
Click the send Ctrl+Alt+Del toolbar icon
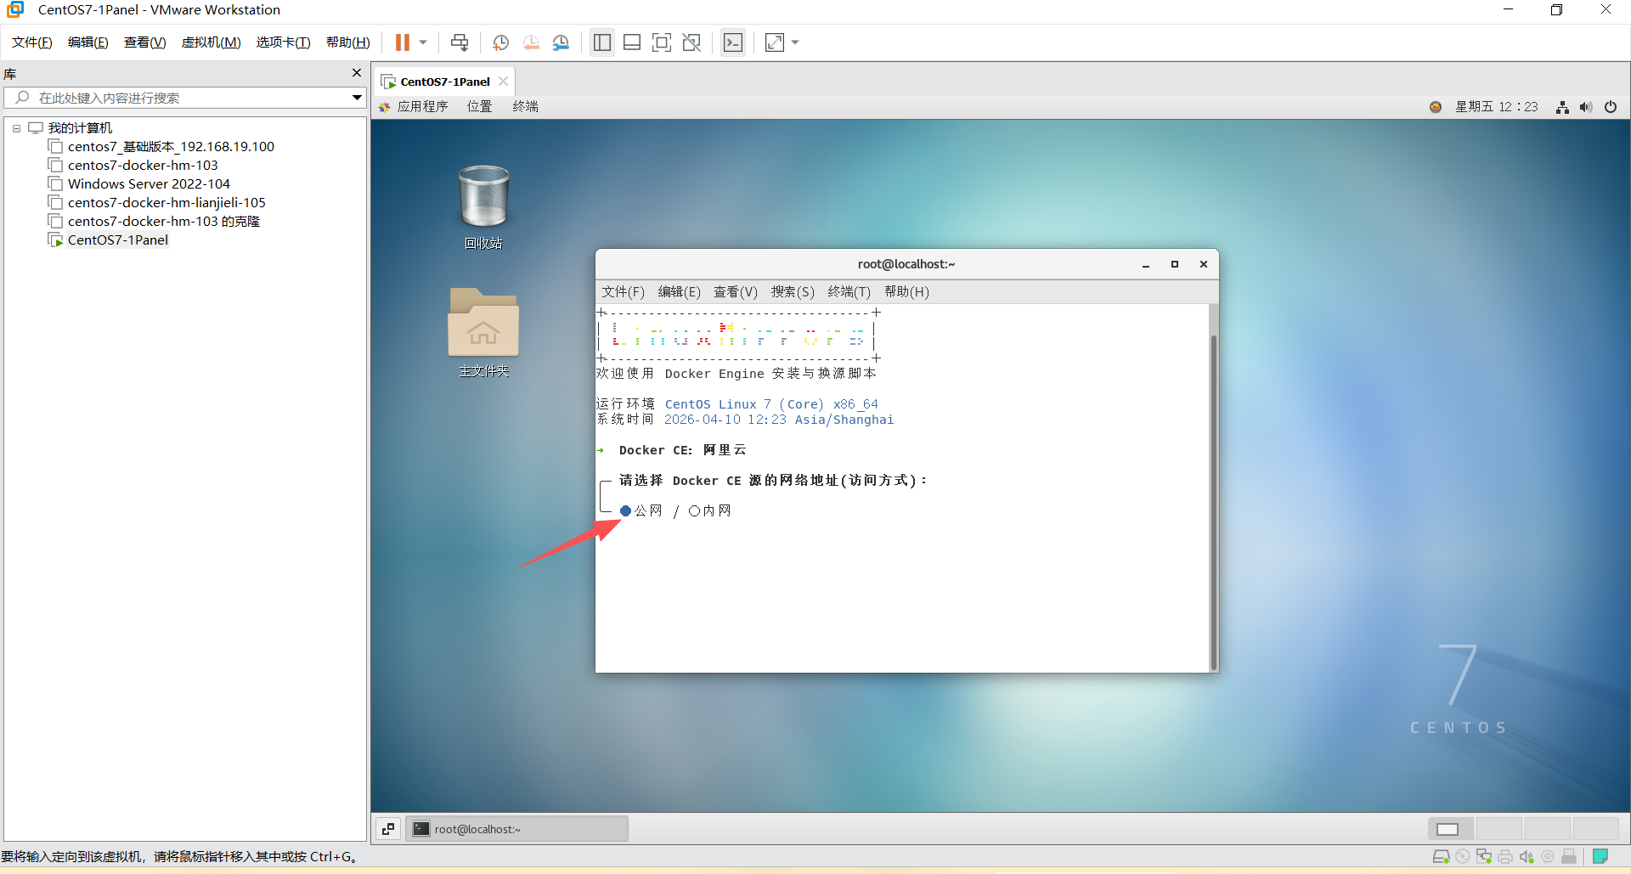tap(460, 42)
